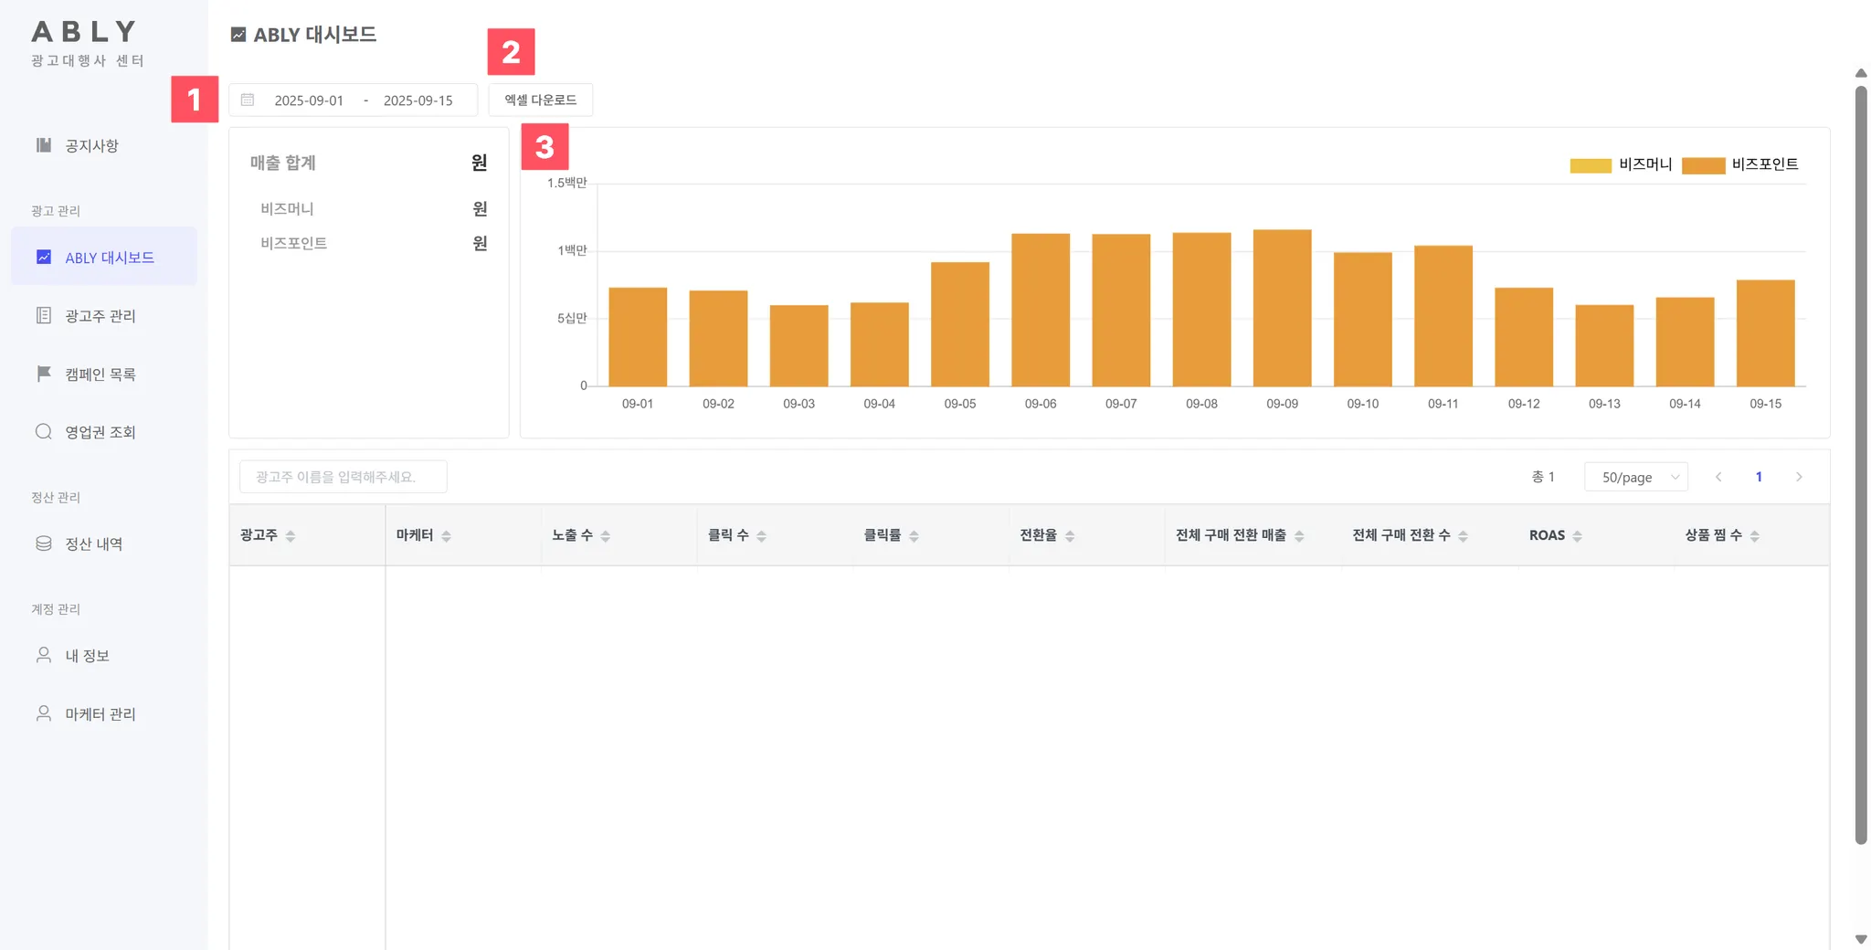The height and width of the screenshot is (950, 1871).
Task: Sort table by ROAS column
Action: point(1578,536)
